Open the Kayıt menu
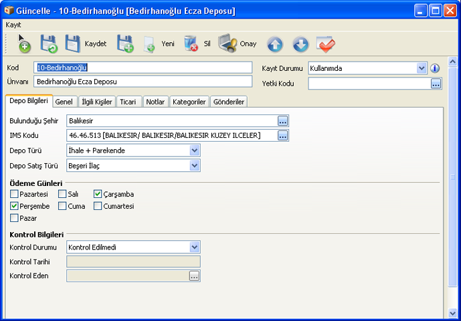This screenshot has width=461, height=321. 13,25
